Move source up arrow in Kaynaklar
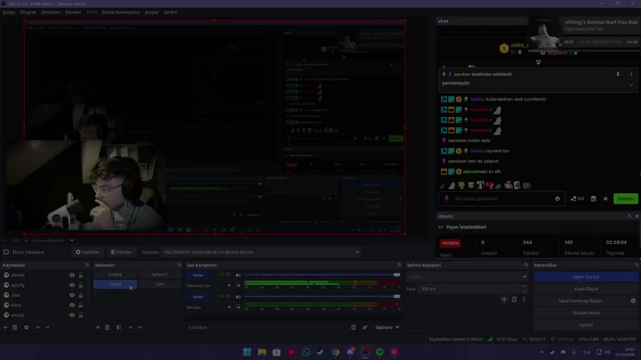This screenshot has width=641, height=360. click(38, 327)
